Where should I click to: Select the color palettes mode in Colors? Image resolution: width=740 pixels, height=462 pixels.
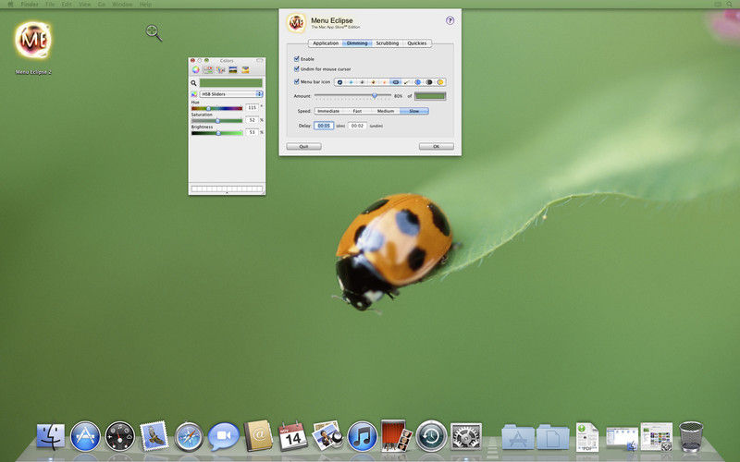tap(220, 70)
